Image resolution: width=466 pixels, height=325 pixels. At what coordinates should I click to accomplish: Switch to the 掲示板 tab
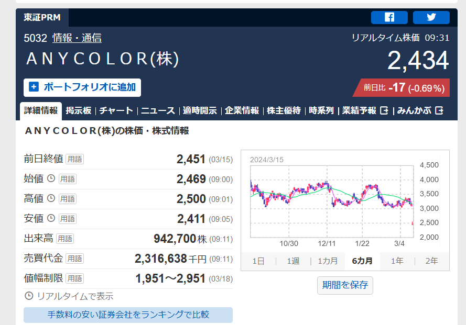click(x=79, y=110)
